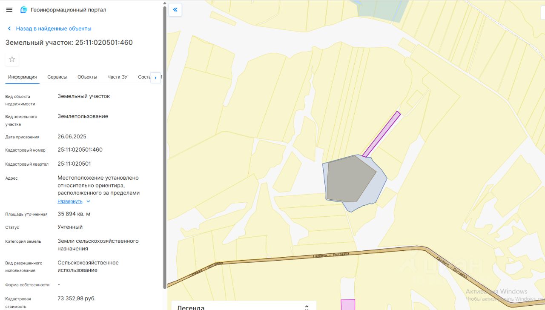Click the status value Учтенный
The height and width of the screenshot is (310, 545).
(x=70, y=227)
